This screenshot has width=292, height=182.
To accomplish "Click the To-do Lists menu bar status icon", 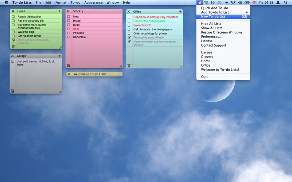I will (x=200, y=3).
